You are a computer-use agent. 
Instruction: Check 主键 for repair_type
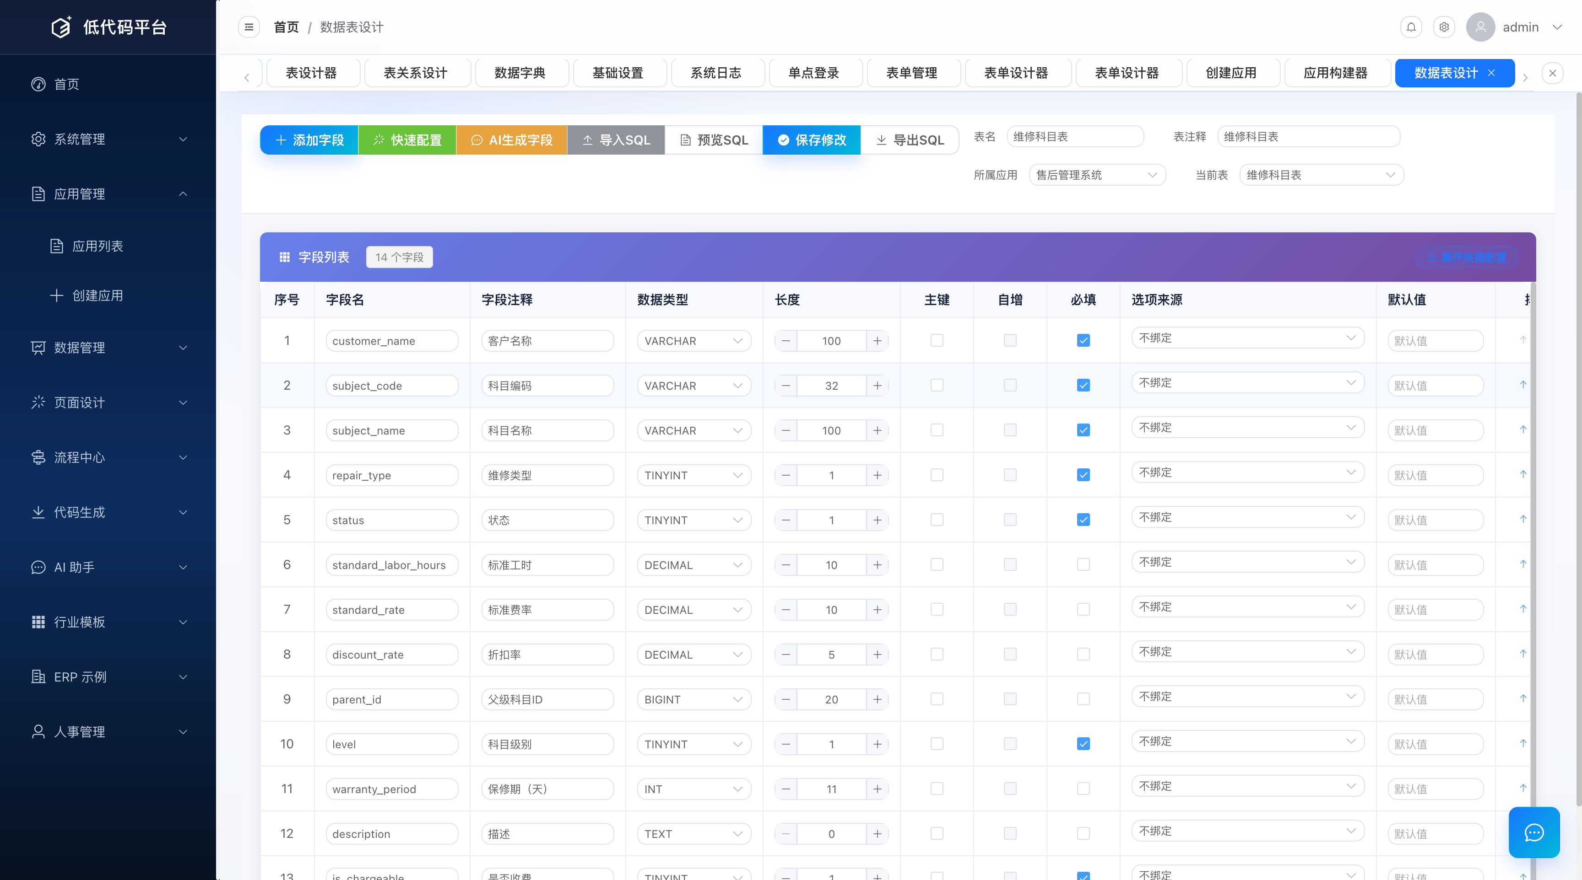(937, 474)
